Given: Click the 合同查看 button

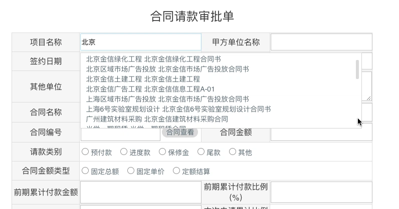Looking at the screenshot, I should pos(180,132).
